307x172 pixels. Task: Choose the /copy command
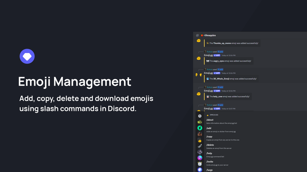coord(209,137)
